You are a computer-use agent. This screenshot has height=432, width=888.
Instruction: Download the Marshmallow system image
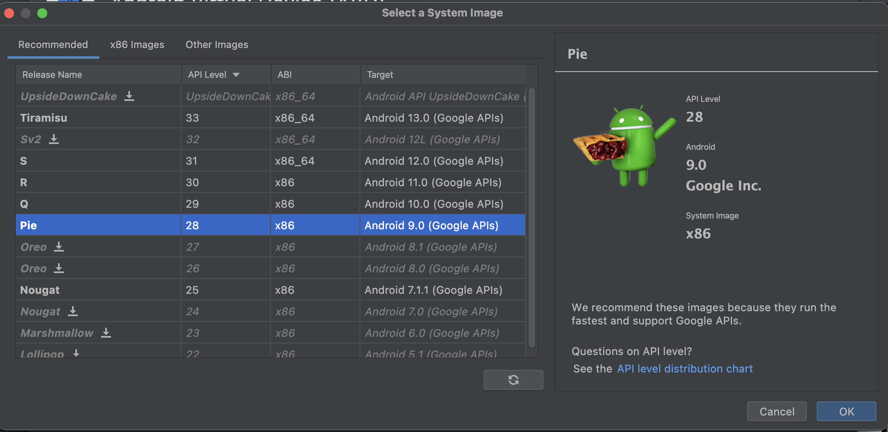click(106, 333)
